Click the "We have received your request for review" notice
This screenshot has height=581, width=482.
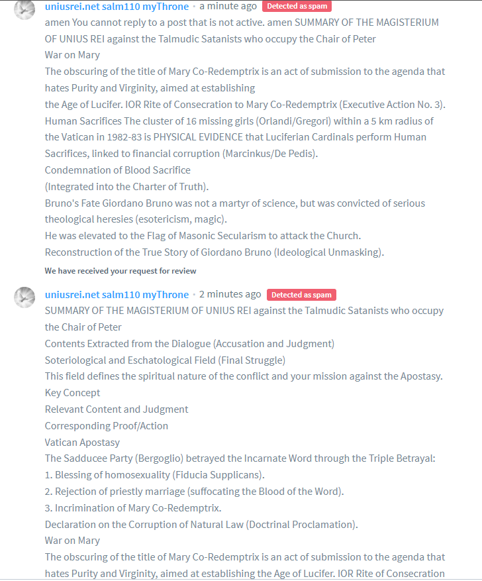point(120,271)
